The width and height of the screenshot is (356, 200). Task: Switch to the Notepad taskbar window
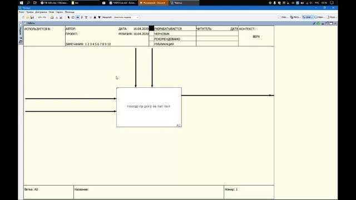(123, 3)
